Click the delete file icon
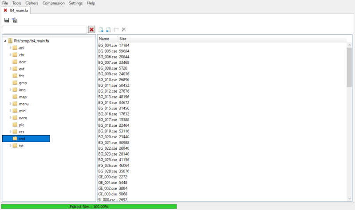Image resolution: width=355 pixels, height=210 pixels. 124,29
